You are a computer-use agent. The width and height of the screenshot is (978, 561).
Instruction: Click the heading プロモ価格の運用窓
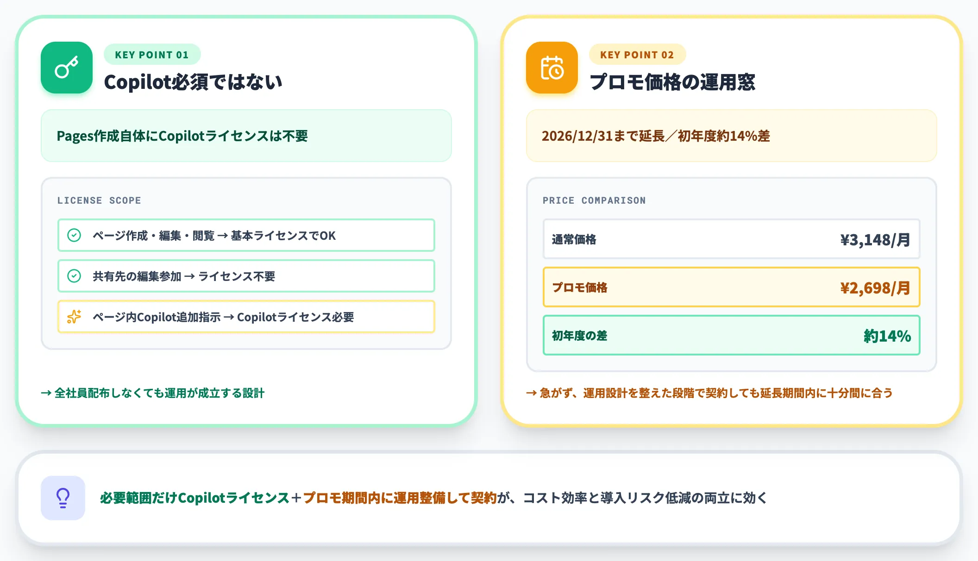[x=672, y=82]
